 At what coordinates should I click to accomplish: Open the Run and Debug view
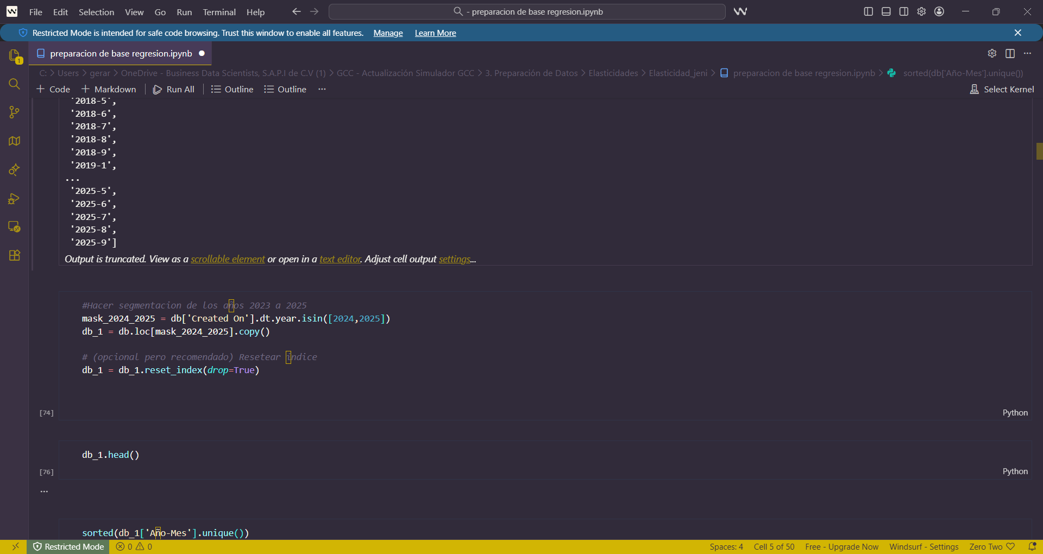coord(14,198)
